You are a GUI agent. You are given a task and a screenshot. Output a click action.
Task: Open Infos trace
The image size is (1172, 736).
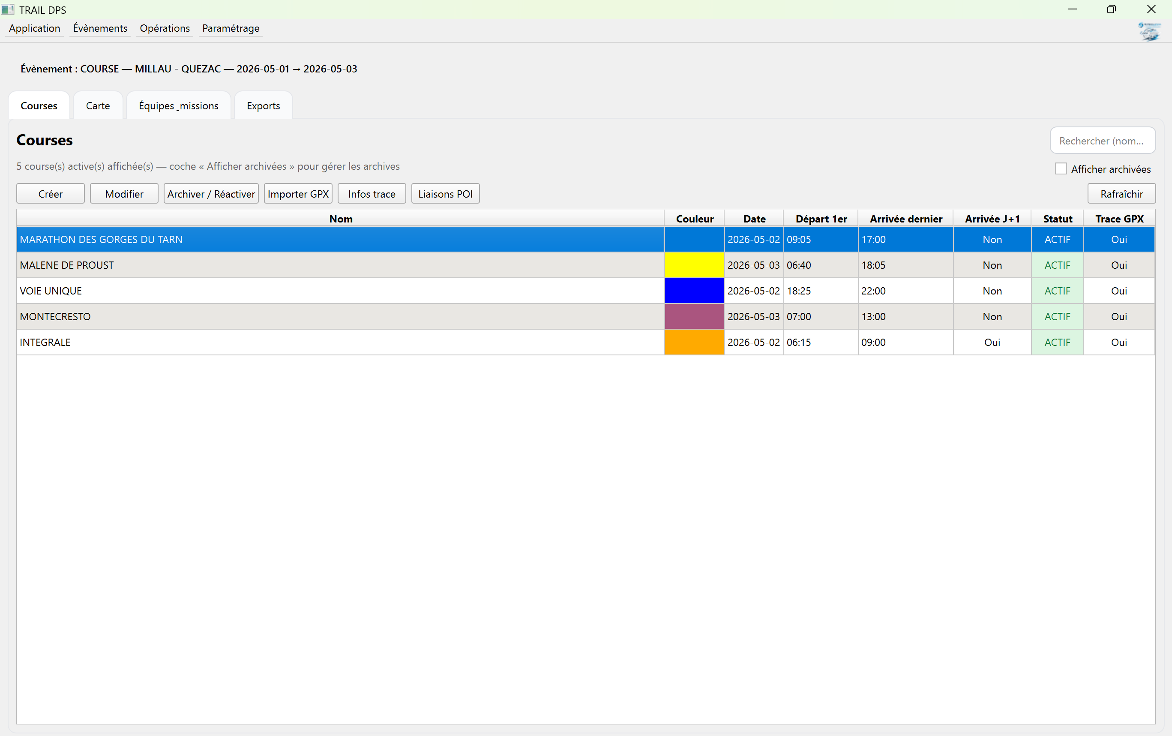[x=372, y=194]
